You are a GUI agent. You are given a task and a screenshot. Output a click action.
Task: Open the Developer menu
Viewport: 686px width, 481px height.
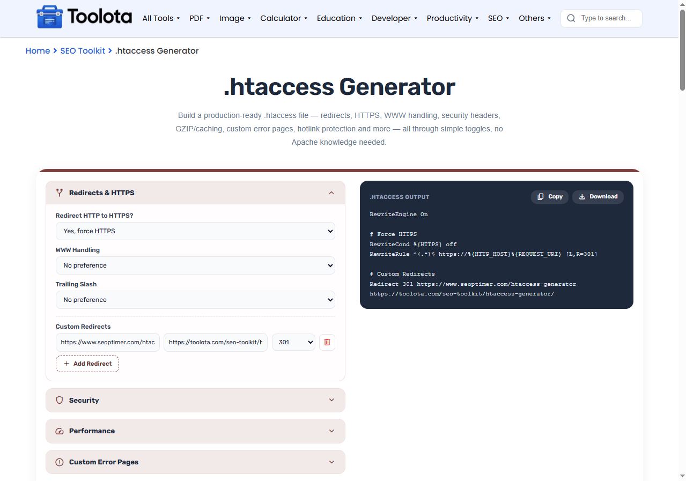394,18
